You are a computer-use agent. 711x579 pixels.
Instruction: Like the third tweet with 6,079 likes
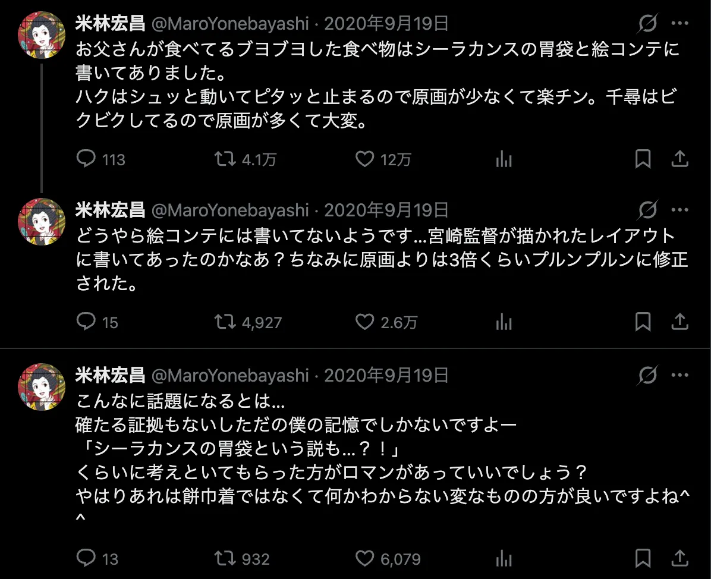pyautogui.click(x=364, y=558)
